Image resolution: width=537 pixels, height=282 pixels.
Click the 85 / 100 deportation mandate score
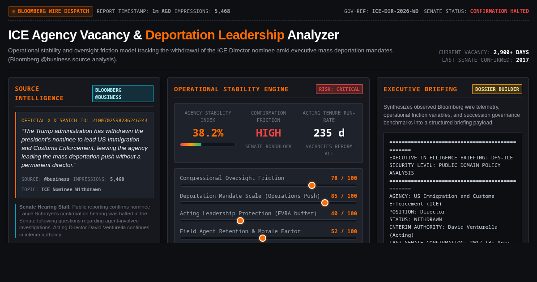(344, 196)
